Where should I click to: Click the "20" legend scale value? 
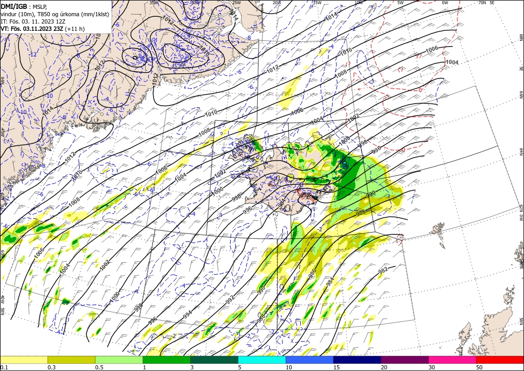click(x=384, y=367)
